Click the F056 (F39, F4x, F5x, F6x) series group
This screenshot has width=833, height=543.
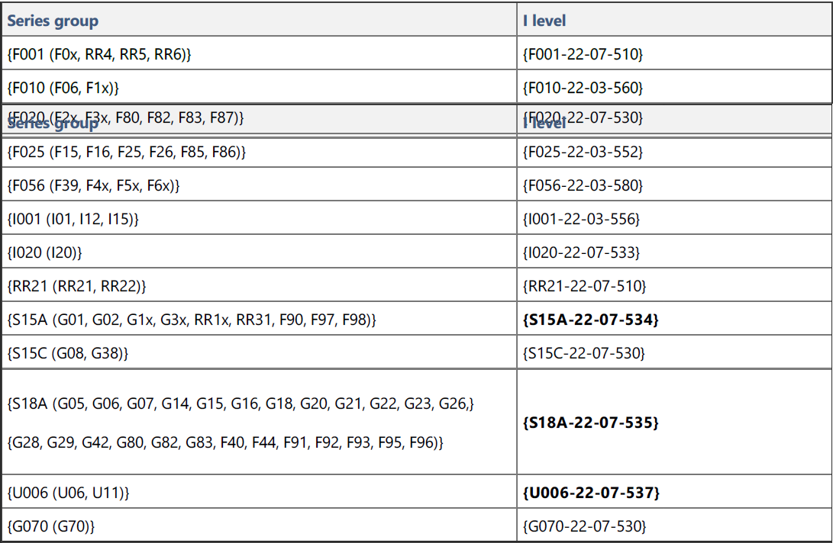click(x=94, y=185)
